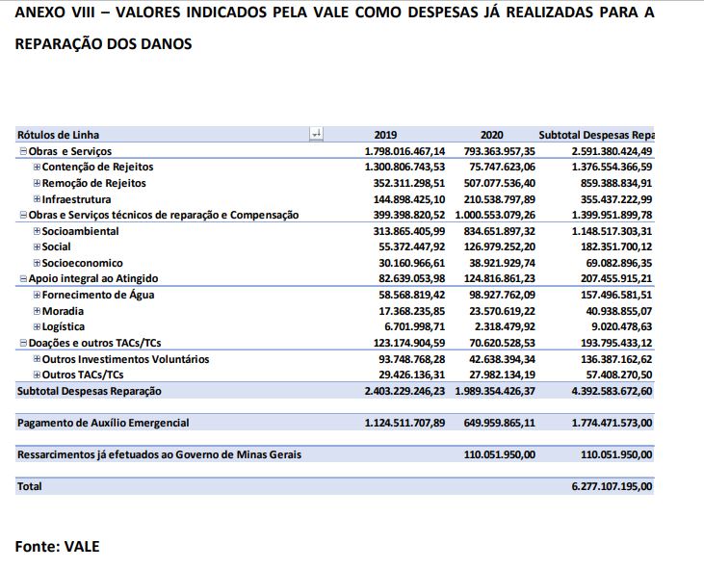Click Ressarcimentos já efetuados ao Governo label
Viewport: 704px width, 569px height.
coord(159,454)
